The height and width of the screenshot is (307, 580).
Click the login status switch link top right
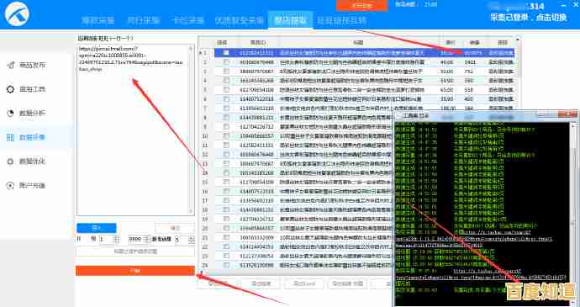click(528, 18)
